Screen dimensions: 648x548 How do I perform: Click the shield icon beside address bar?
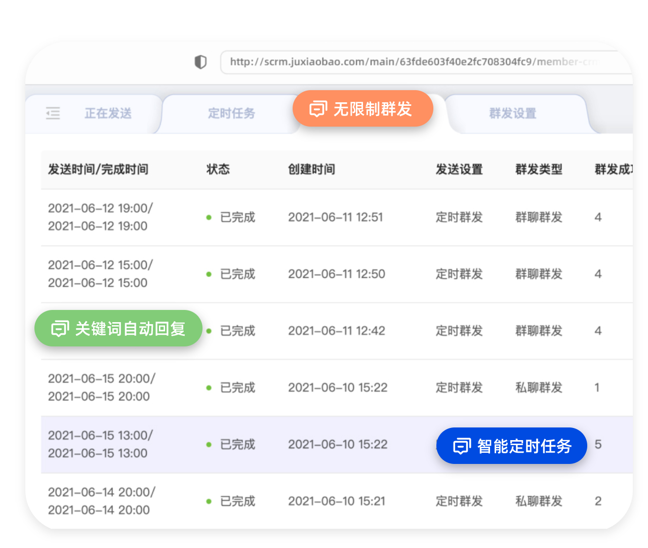(x=200, y=62)
